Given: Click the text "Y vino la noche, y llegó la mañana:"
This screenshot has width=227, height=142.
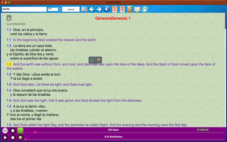Looking at the screenshot, I should point(33,115).
